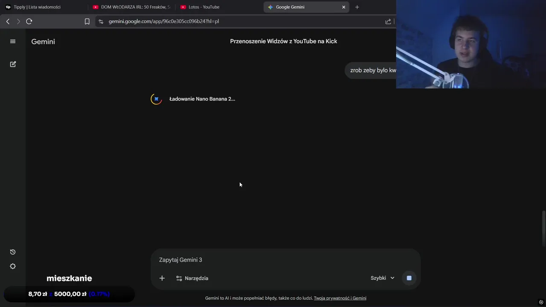Click the mieszkanie donation goal label
The image size is (546, 307).
click(69, 278)
